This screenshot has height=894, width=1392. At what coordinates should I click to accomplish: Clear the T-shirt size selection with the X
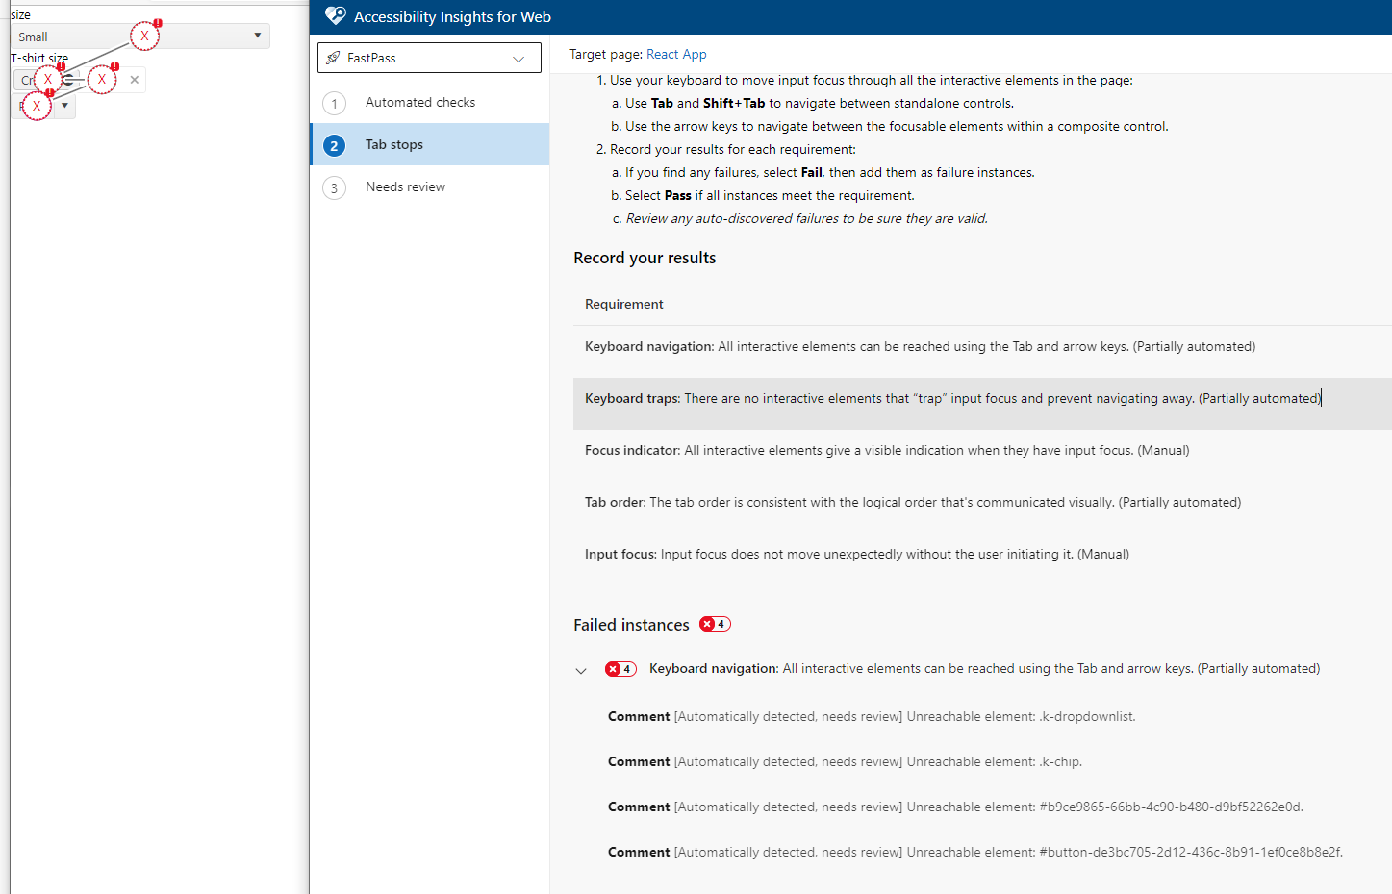[135, 80]
